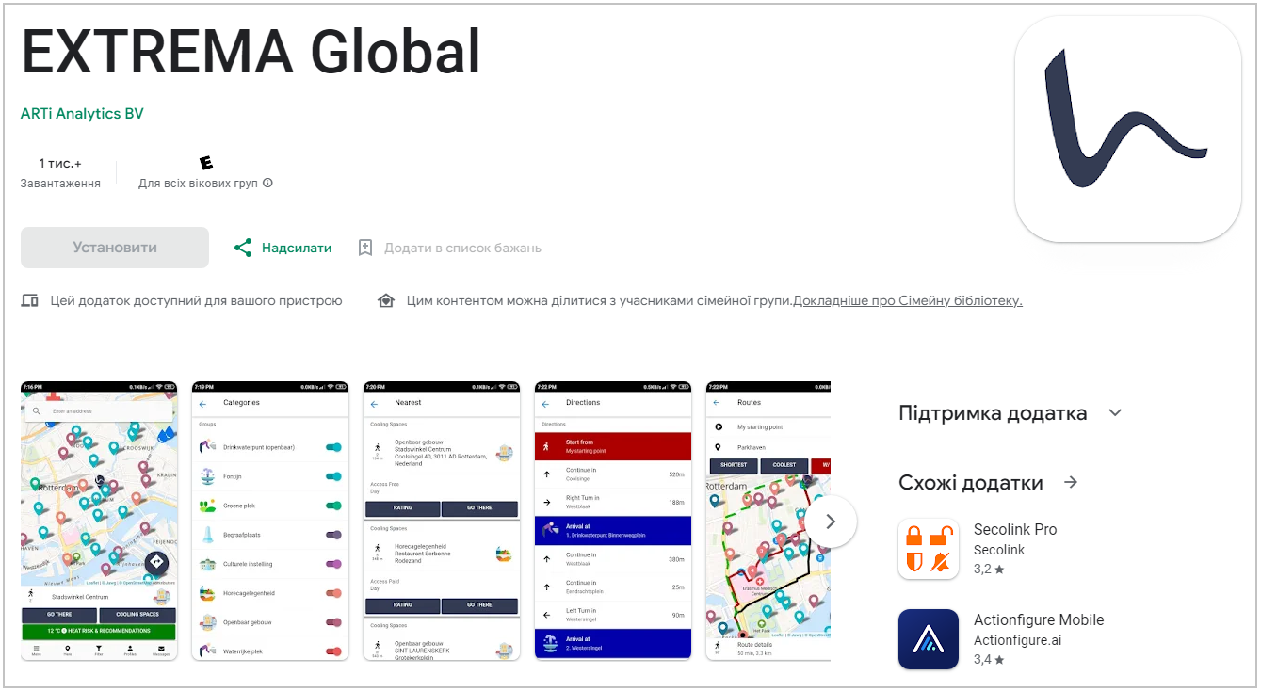Open the Докладніше про Сімейну бібліотеку link

907,301
